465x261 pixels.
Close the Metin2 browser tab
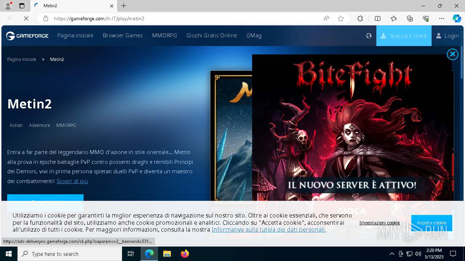click(112, 6)
